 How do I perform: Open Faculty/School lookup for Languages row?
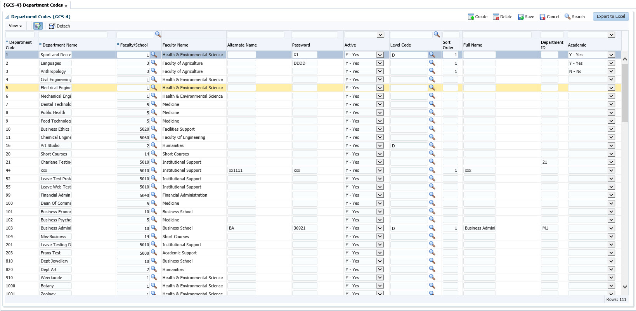[154, 63]
